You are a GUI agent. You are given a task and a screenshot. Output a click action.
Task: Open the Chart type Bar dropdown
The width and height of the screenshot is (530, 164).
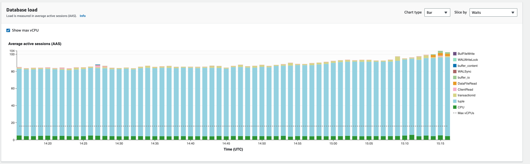pos(437,13)
